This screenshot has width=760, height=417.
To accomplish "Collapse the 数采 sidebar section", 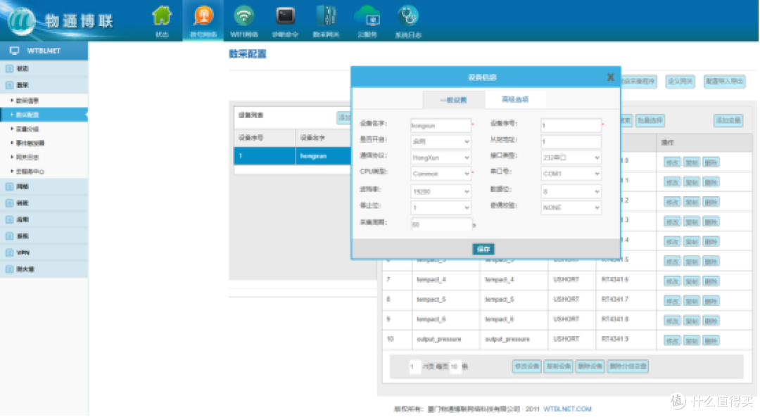I will click(44, 85).
